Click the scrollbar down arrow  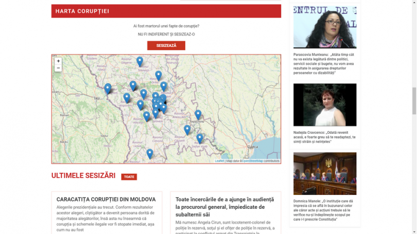click(x=414, y=232)
